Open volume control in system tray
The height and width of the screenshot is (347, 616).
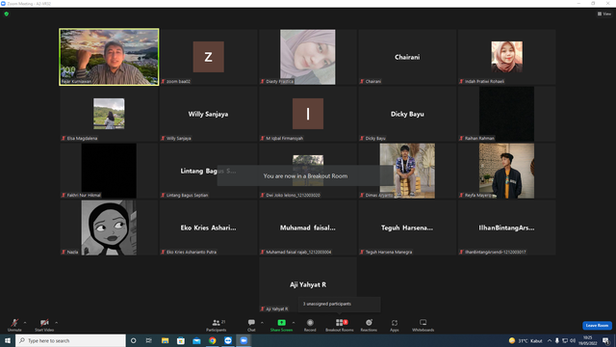pos(573,340)
